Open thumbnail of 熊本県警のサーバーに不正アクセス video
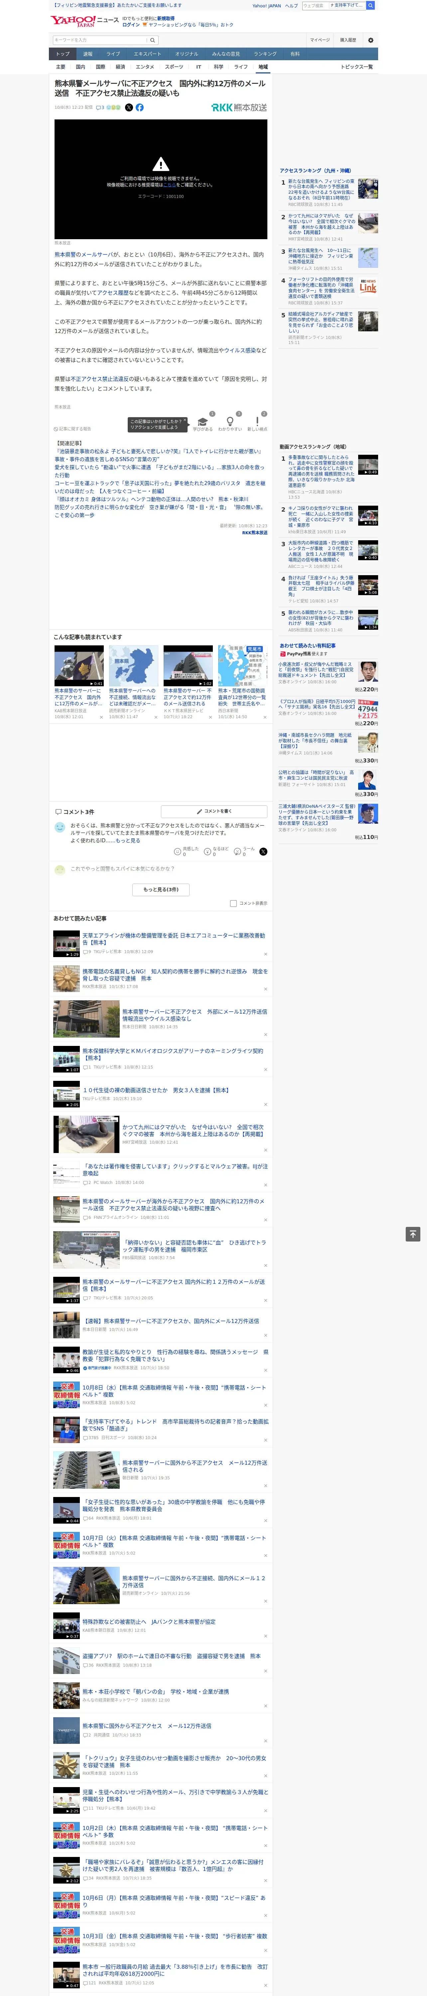Viewport: 427px width, 1996px height. point(79,666)
